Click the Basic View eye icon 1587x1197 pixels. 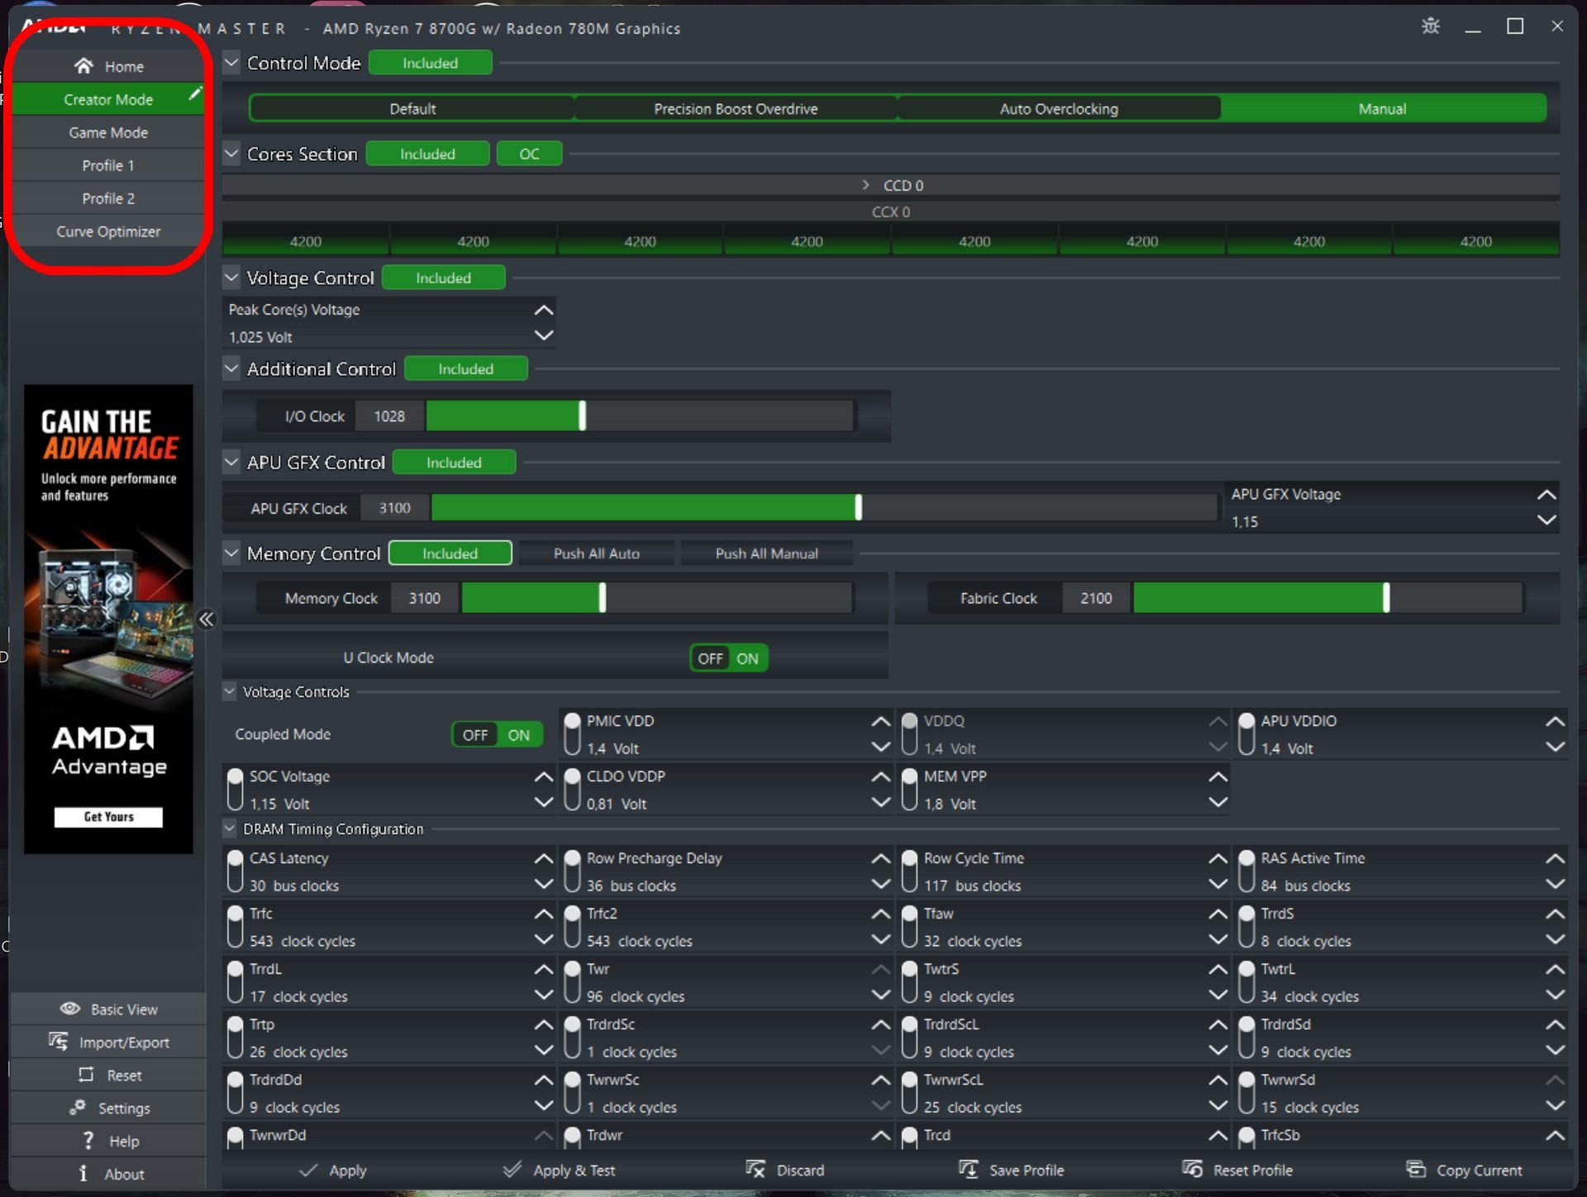[70, 1009]
